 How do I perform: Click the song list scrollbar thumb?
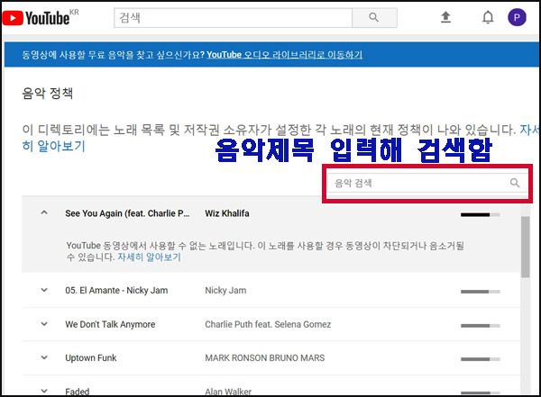pyautogui.click(x=525, y=247)
